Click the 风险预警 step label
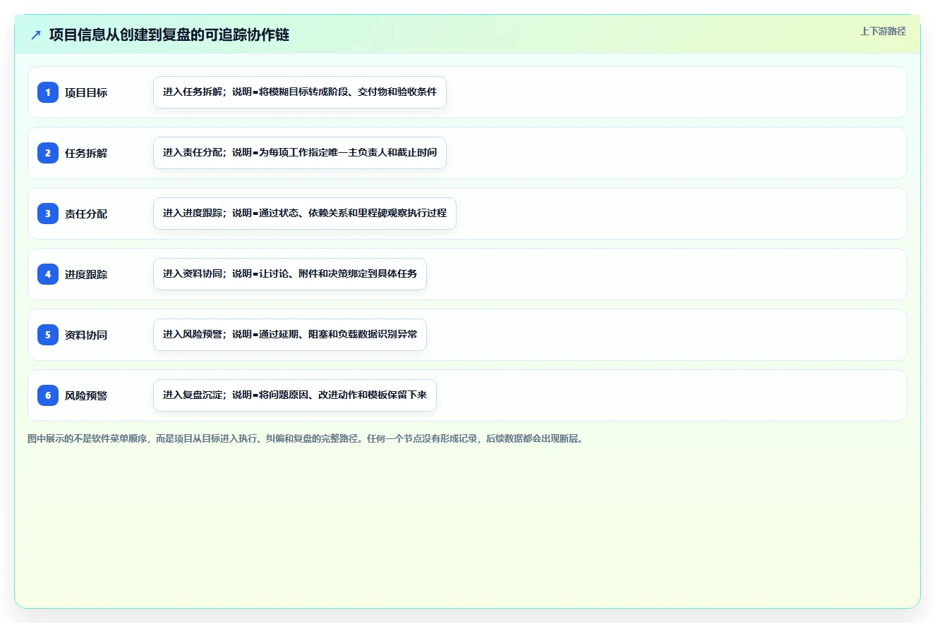This screenshot has height=623, width=935. coord(86,395)
